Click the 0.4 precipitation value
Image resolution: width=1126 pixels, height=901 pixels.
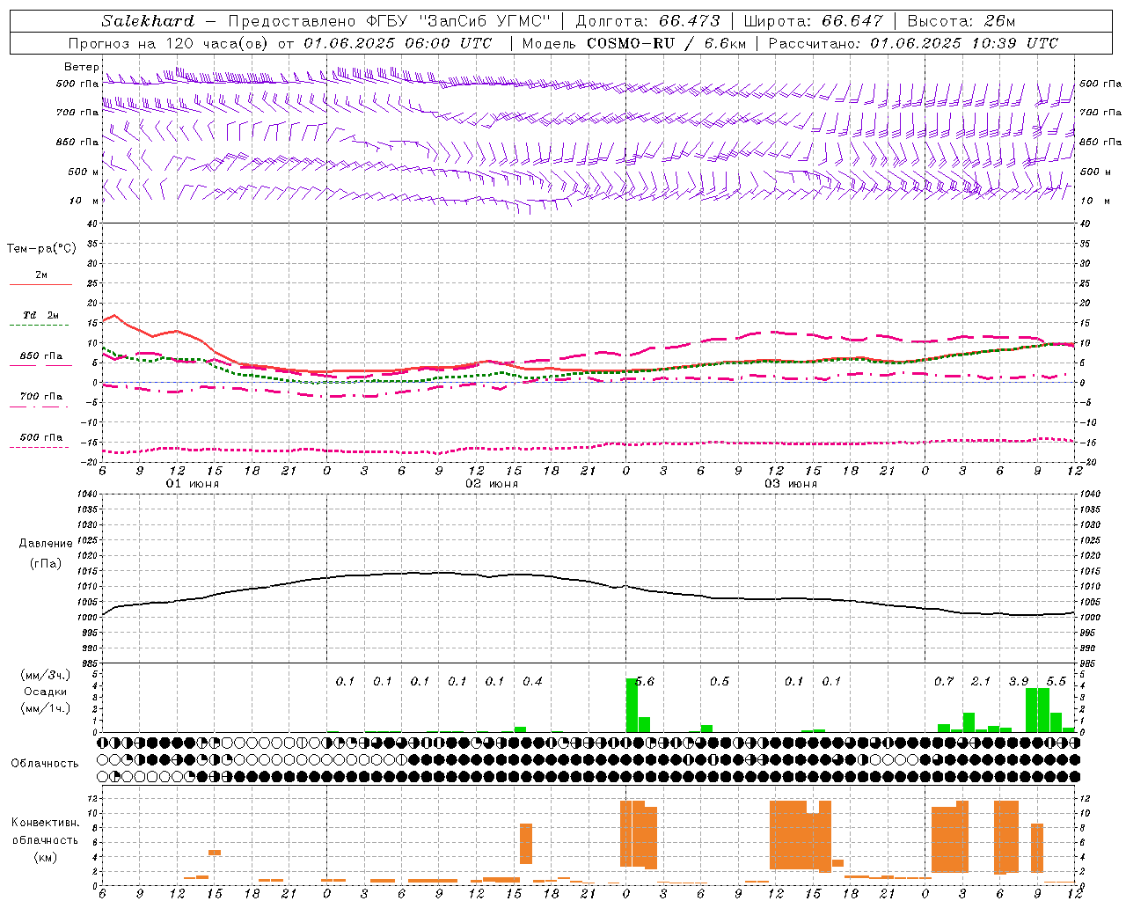532,681
